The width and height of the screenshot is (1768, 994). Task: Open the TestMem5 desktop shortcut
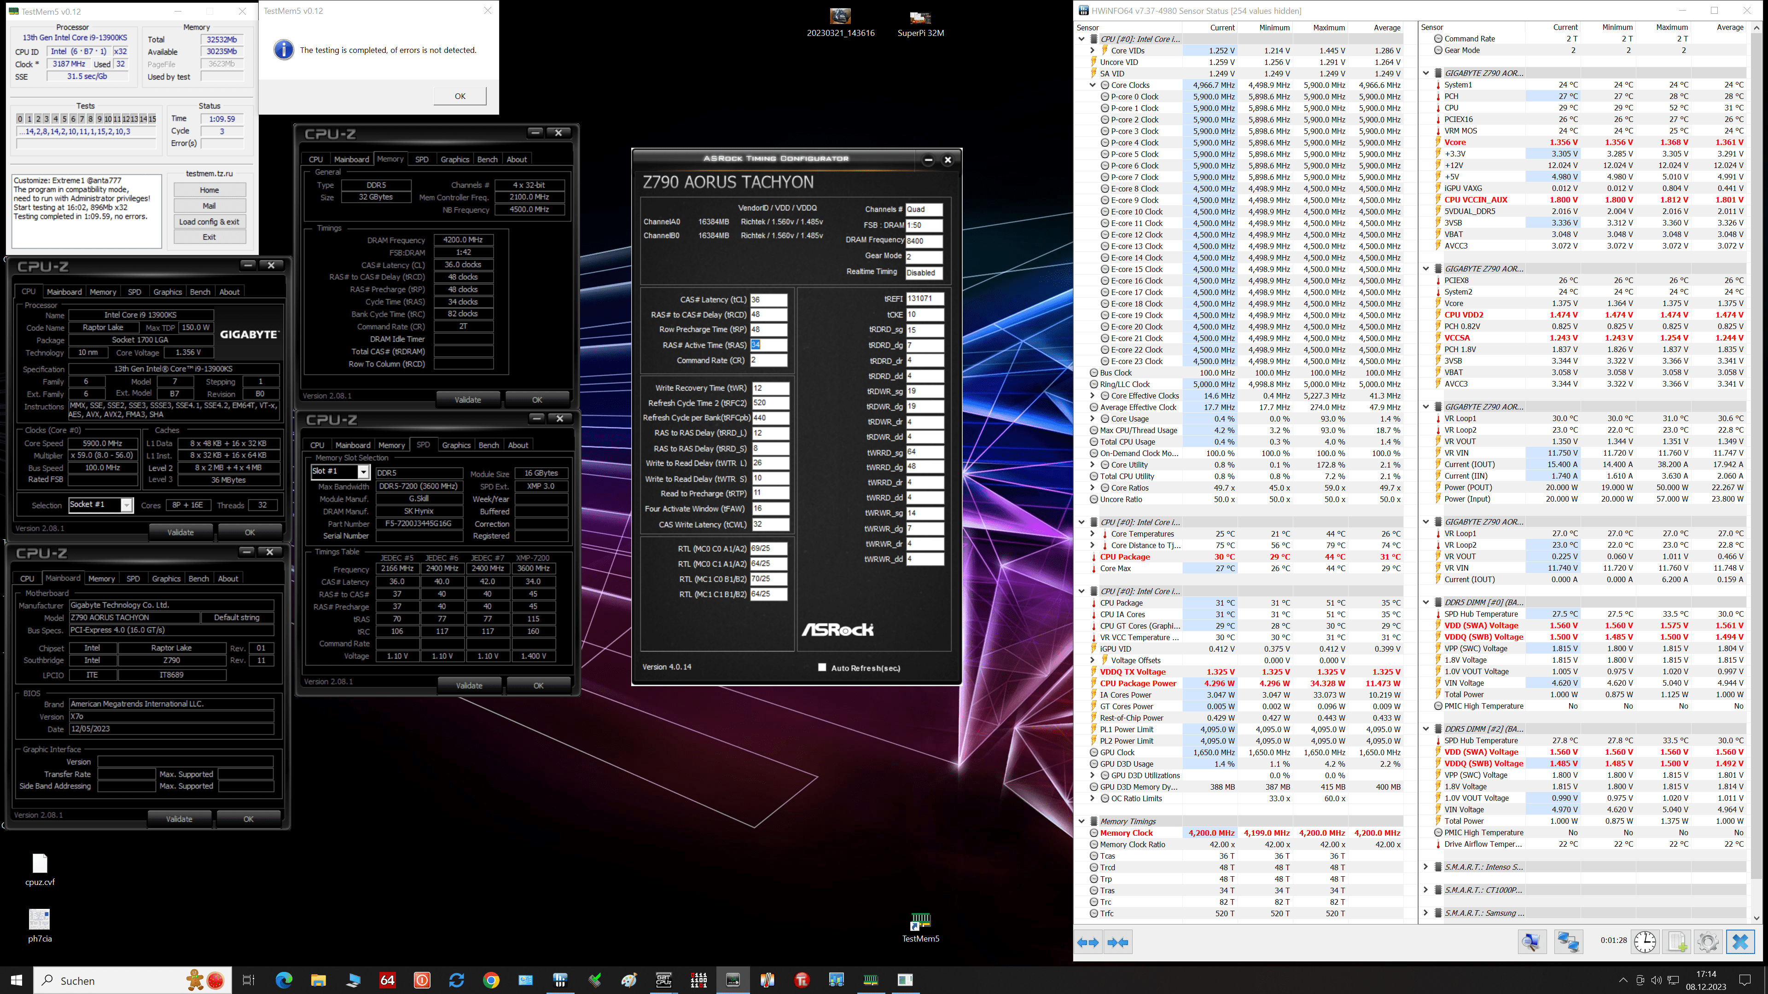(920, 927)
